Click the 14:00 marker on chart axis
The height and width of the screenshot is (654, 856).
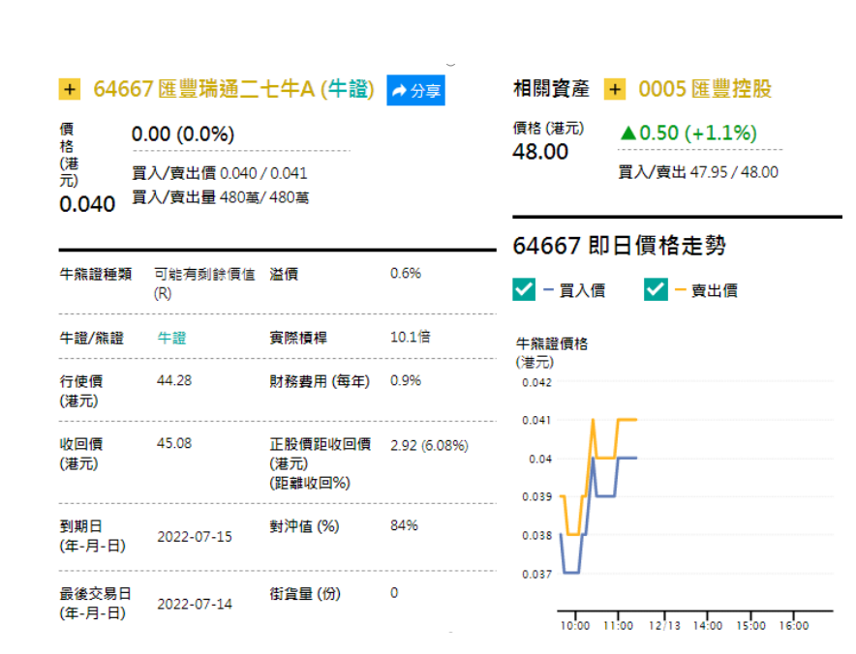tap(708, 626)
